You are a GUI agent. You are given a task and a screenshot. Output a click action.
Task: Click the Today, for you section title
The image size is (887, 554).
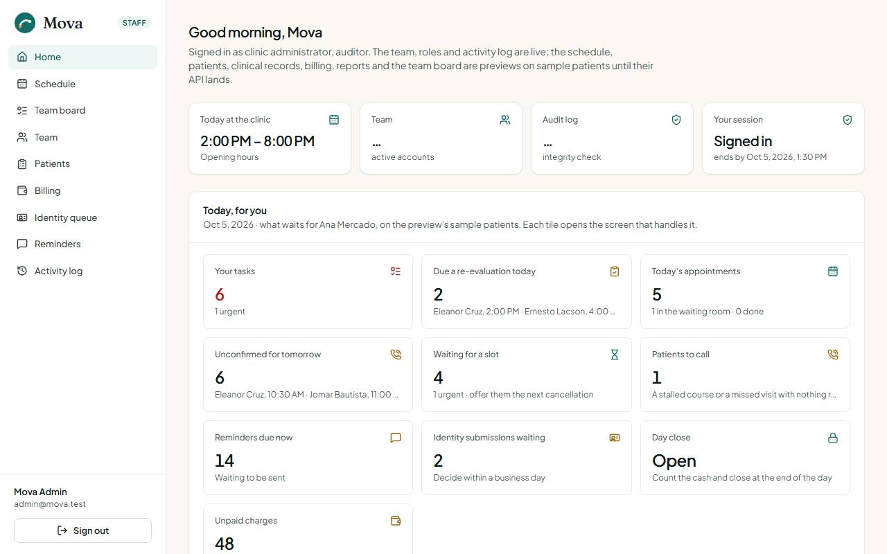pyautogui.click(x=235, y=211)
